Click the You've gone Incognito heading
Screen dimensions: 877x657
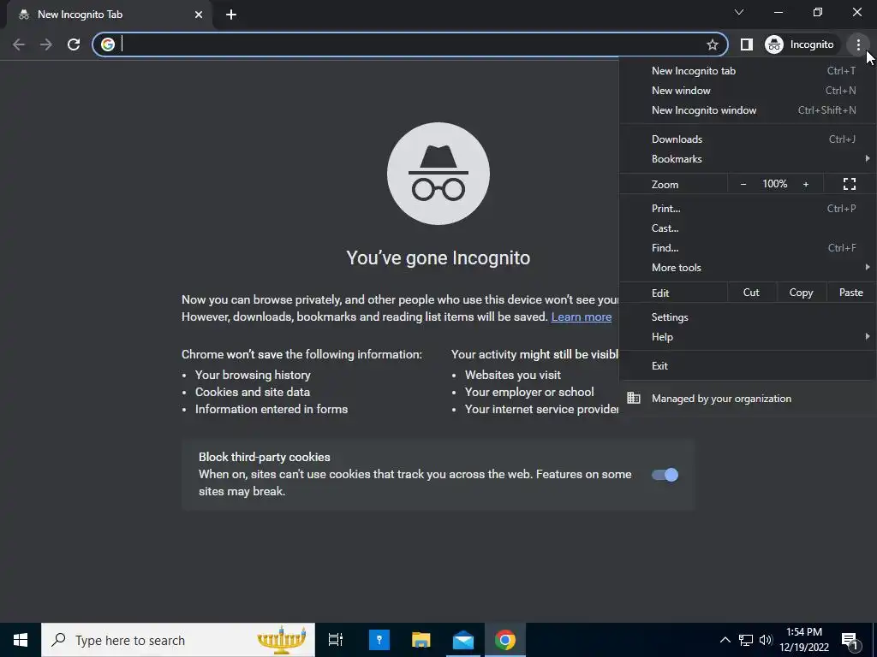(x=438, y=258)
